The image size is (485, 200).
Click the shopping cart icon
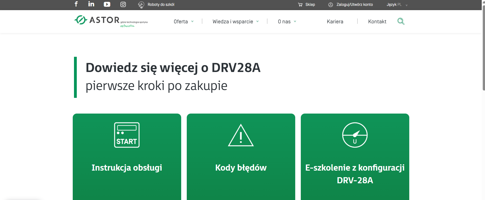(300, 5)
